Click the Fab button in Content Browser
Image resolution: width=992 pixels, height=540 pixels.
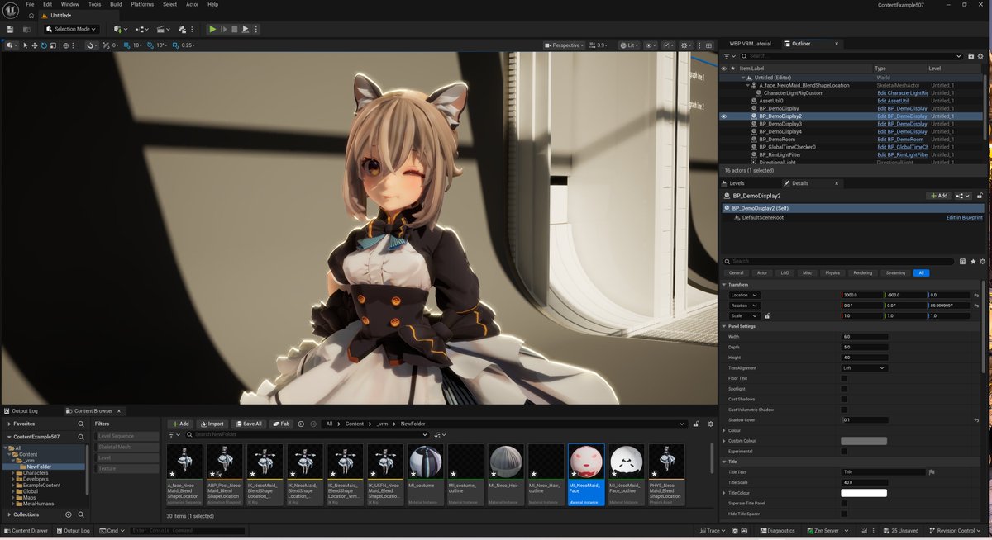(x=281, y=424)
